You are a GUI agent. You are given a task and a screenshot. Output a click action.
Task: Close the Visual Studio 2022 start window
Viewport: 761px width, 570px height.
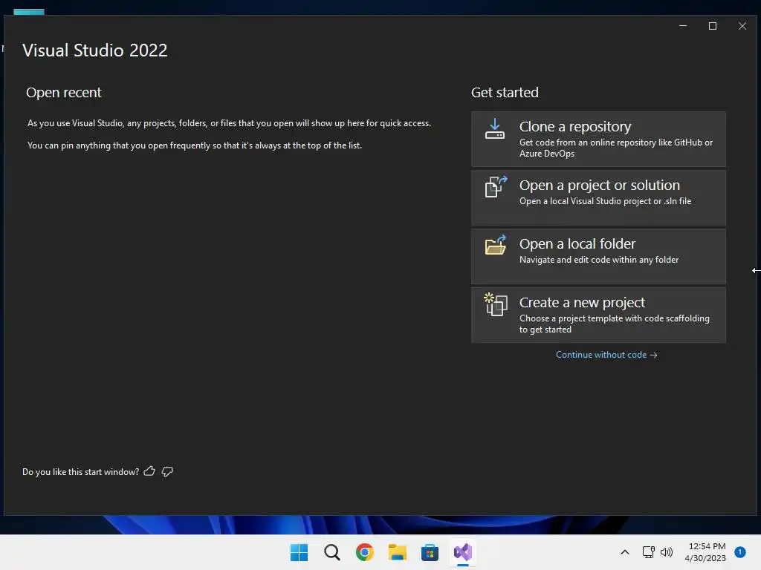(x=742, y=26)
